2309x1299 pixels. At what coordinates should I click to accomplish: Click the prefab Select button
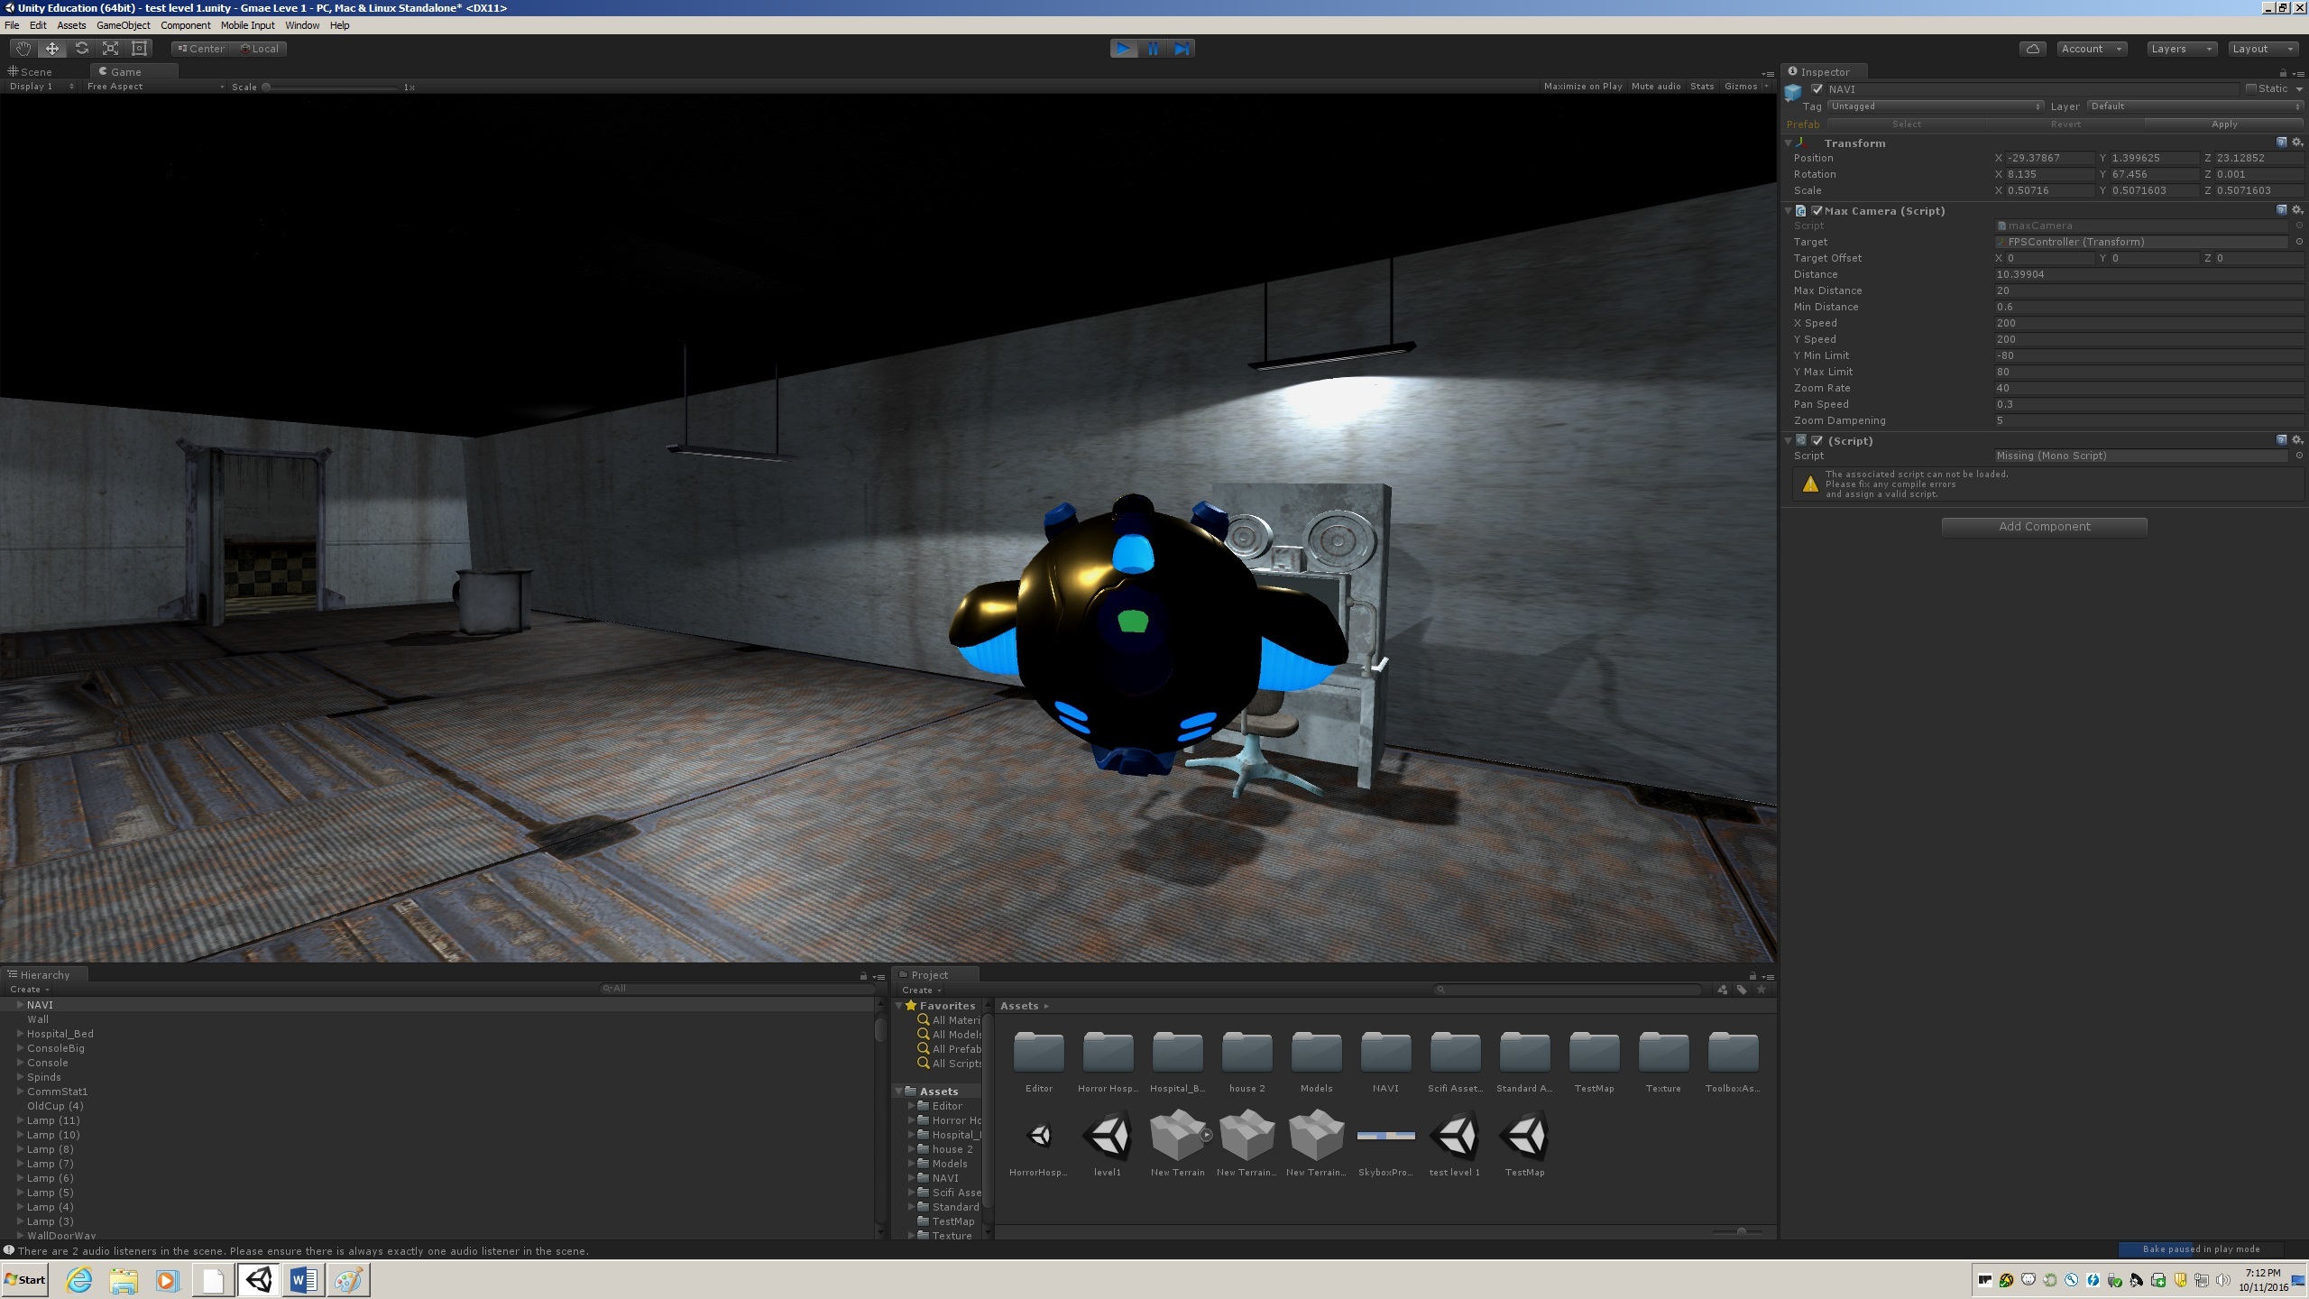point(1906,124)
